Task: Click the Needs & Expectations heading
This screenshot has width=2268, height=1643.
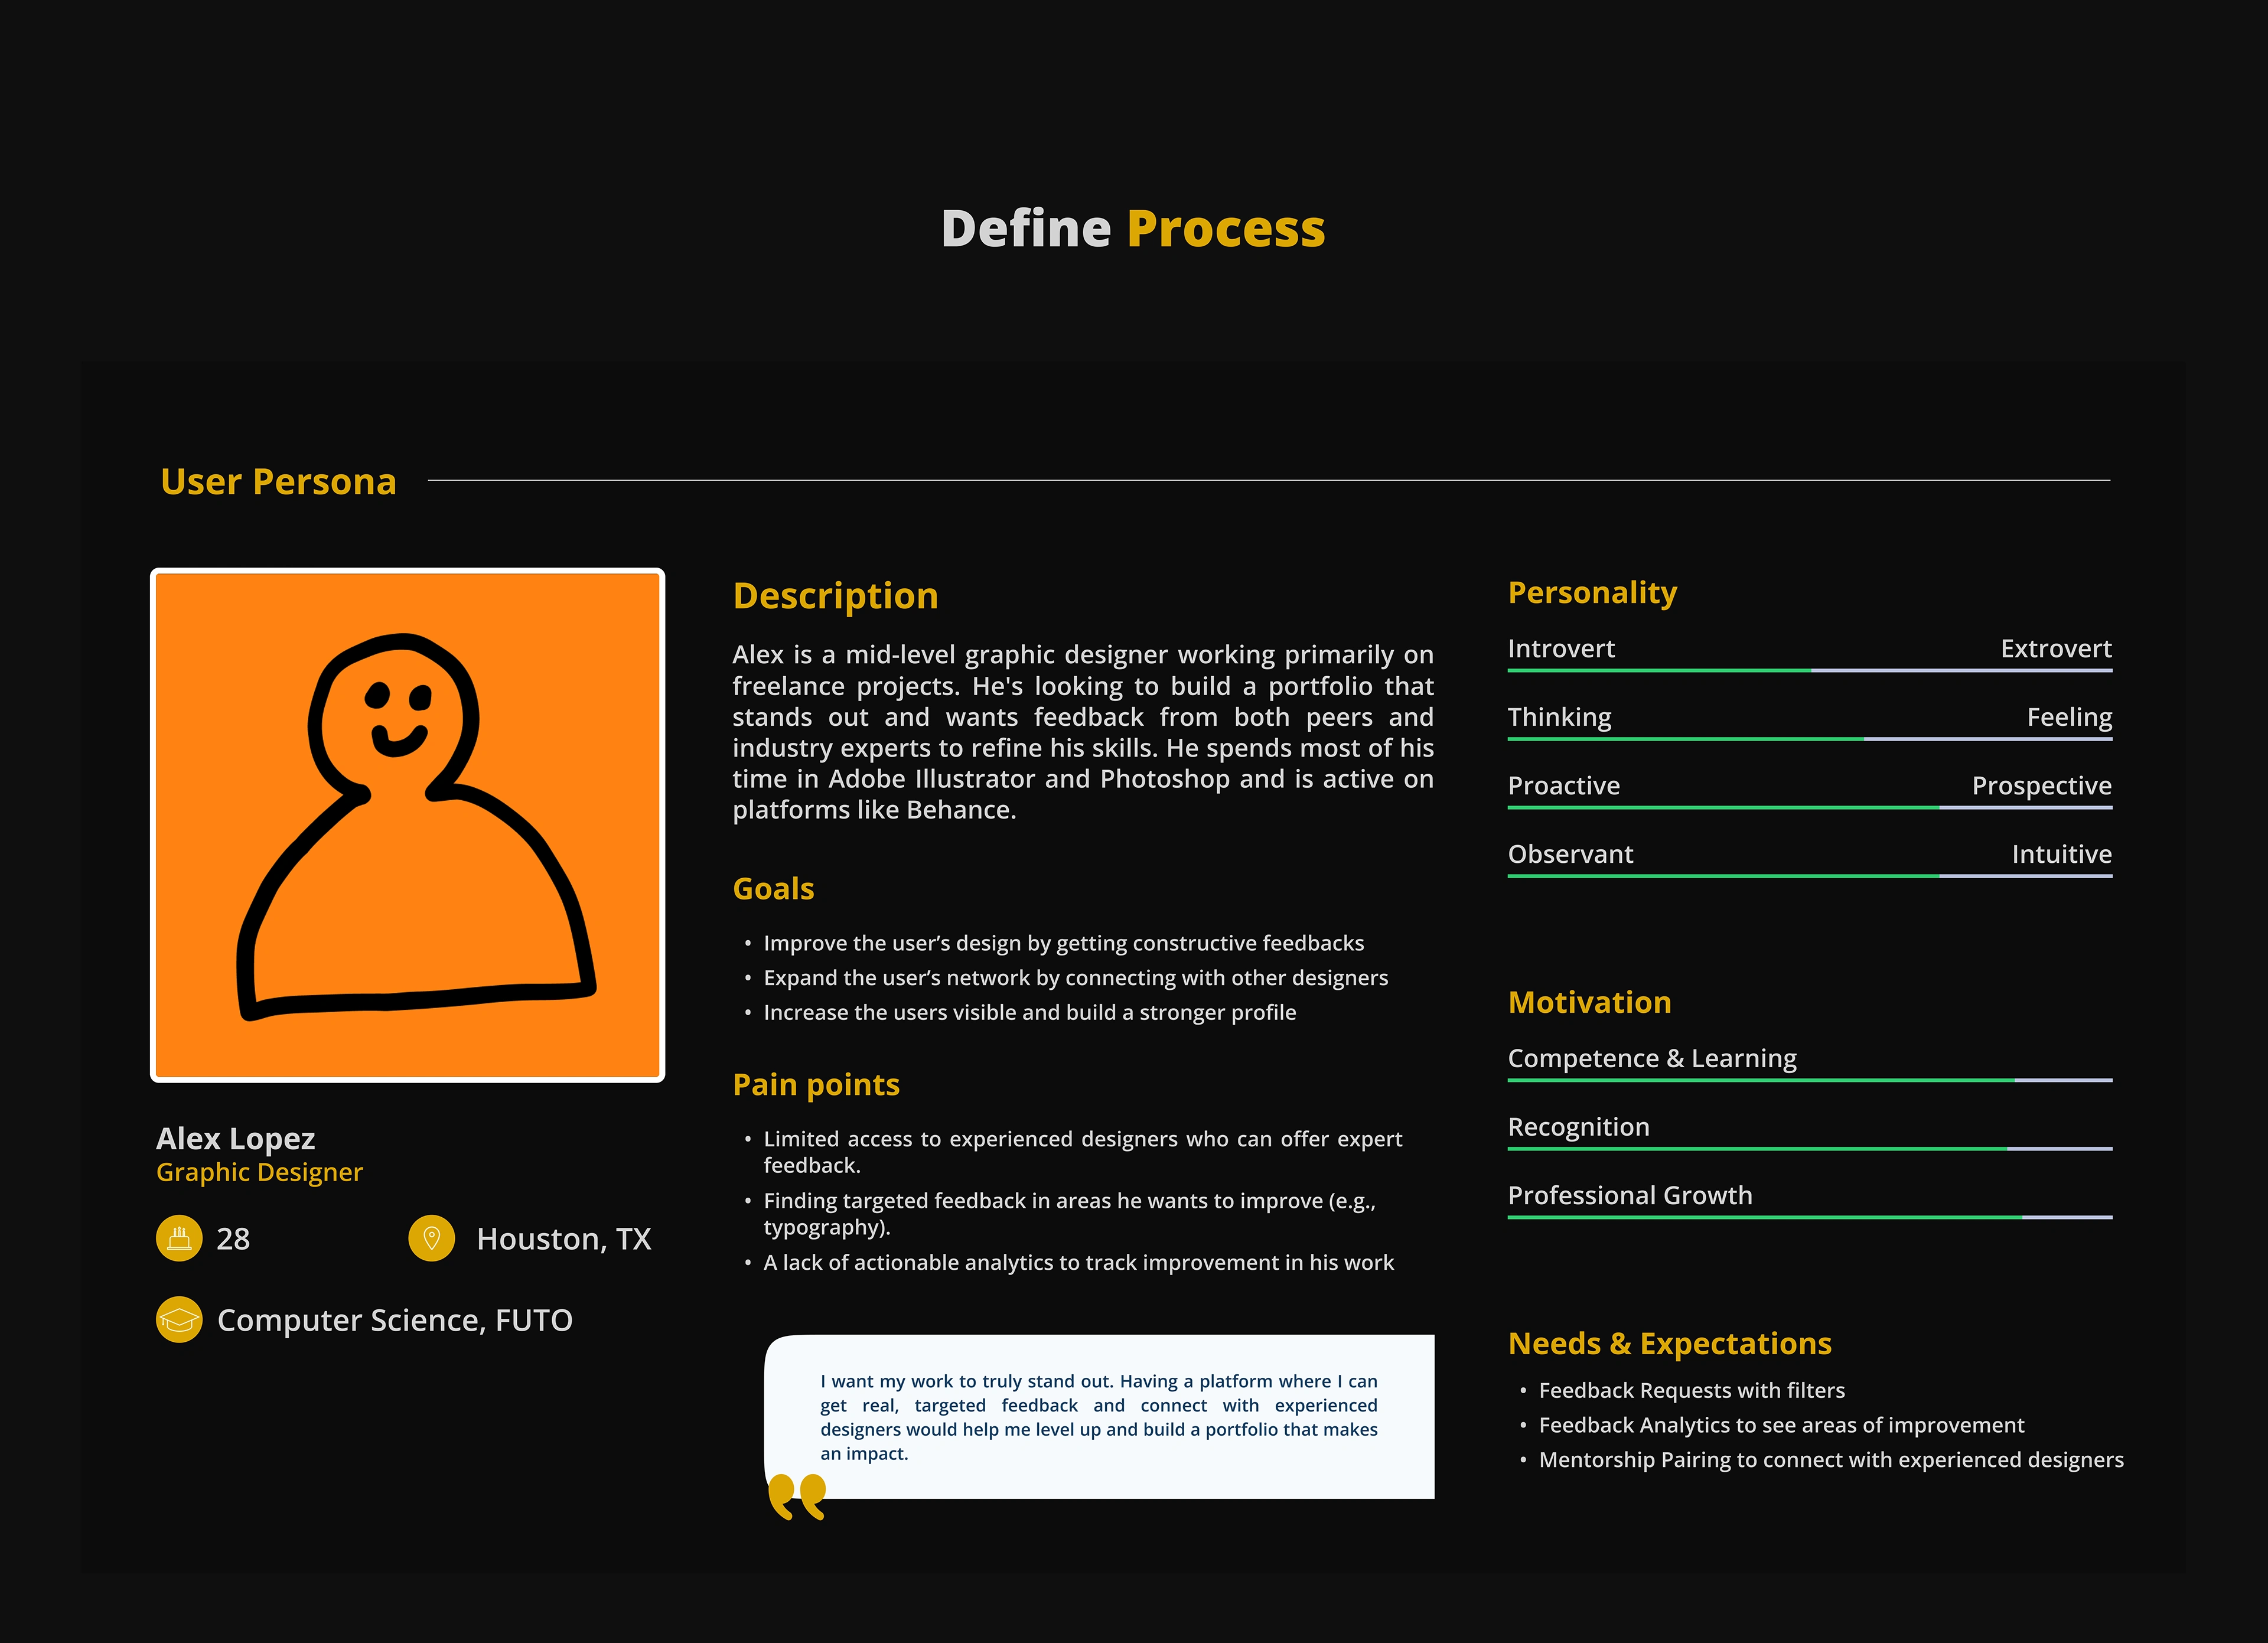Action: click(x=1669, y=1343)
